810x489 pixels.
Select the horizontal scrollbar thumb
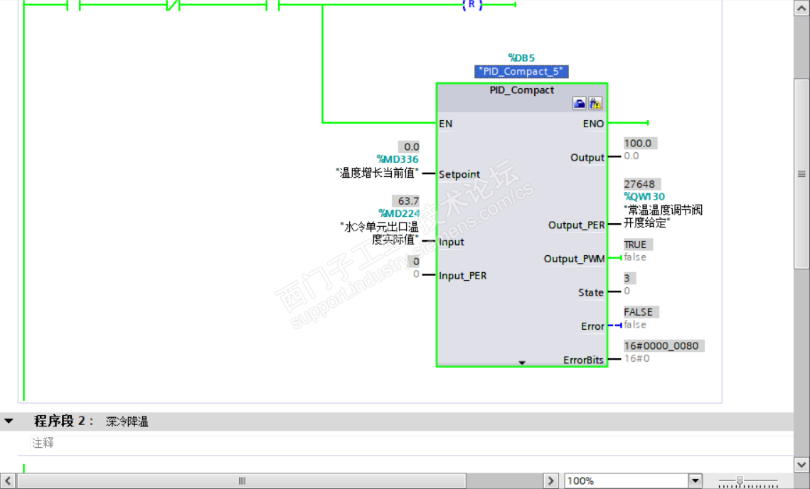click(242, 480)
